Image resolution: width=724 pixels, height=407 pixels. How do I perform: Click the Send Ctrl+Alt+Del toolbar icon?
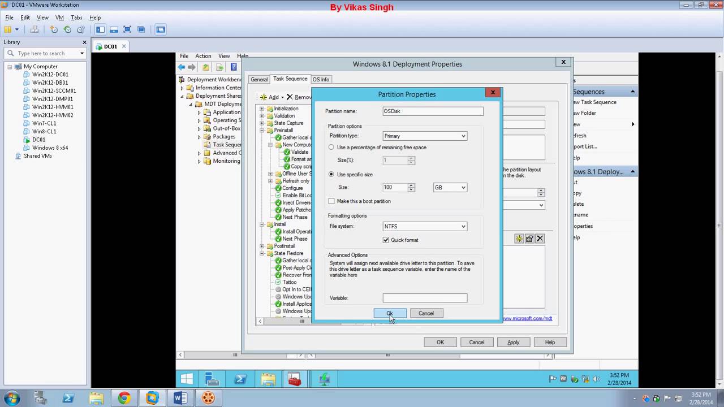[35, 29]
